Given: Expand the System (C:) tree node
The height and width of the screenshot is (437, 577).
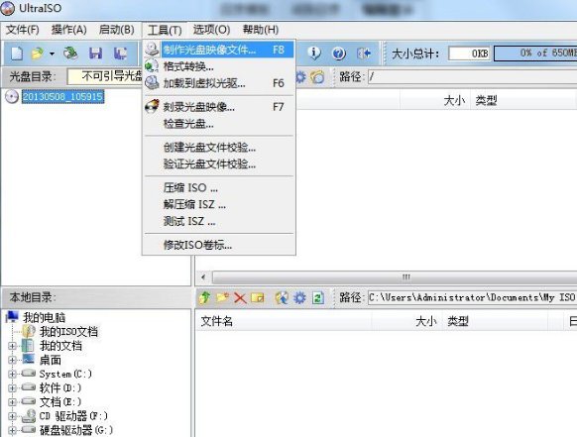Looking at the screenshot, I should click(x=12, y=374).
